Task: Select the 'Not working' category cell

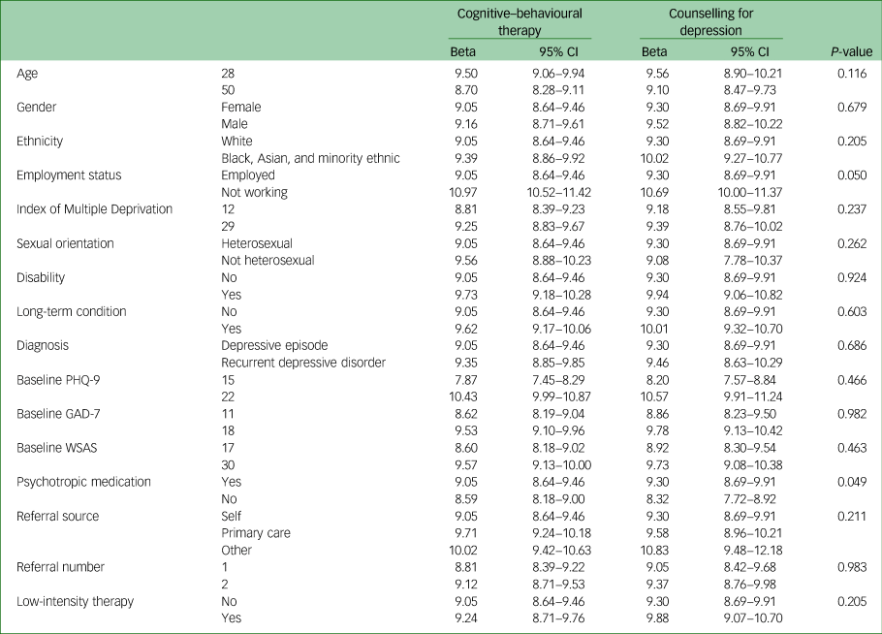Action: 254,192
